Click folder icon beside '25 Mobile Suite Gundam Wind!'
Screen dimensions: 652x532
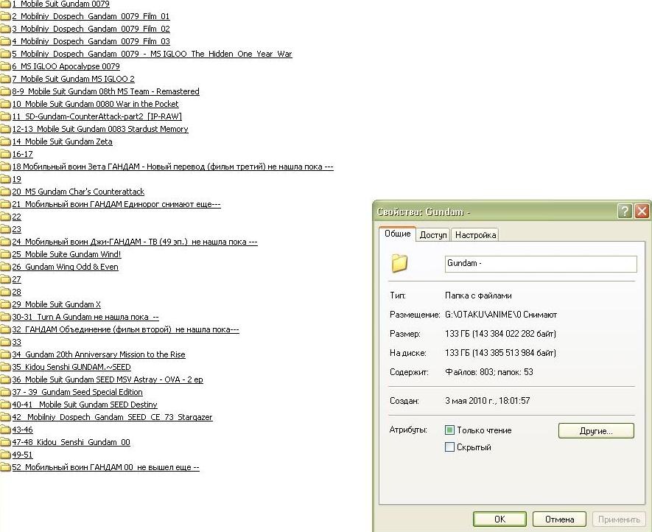(x=5, y=254)
